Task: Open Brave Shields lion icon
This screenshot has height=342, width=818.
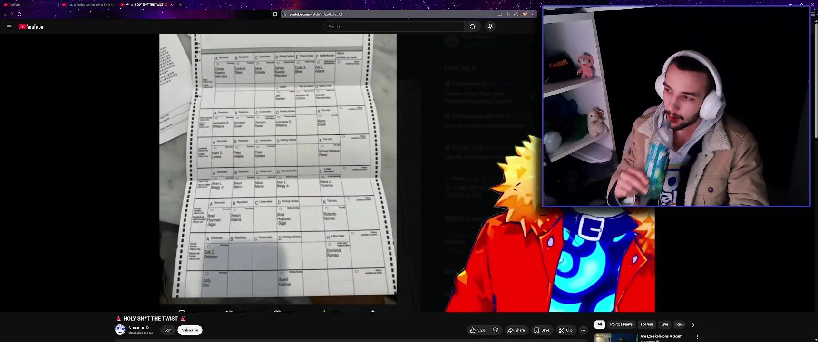Action: (525, 14)
